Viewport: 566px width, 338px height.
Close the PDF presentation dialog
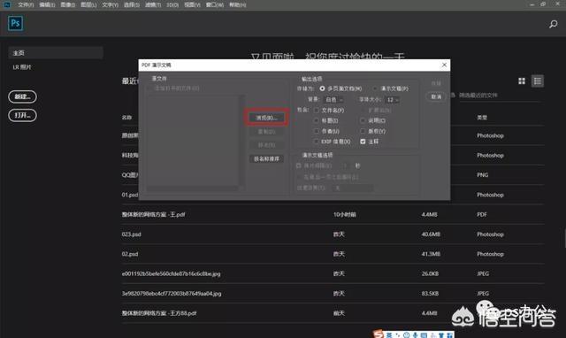tap(444, 65)
